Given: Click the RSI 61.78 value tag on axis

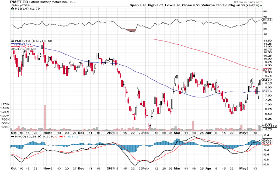Looking at the screenshot, I should click(x=266, y=20).
